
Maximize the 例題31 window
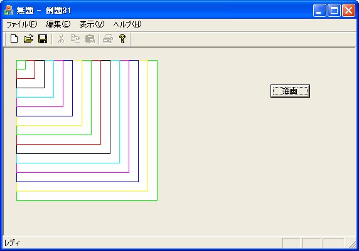tap(334, 11)
